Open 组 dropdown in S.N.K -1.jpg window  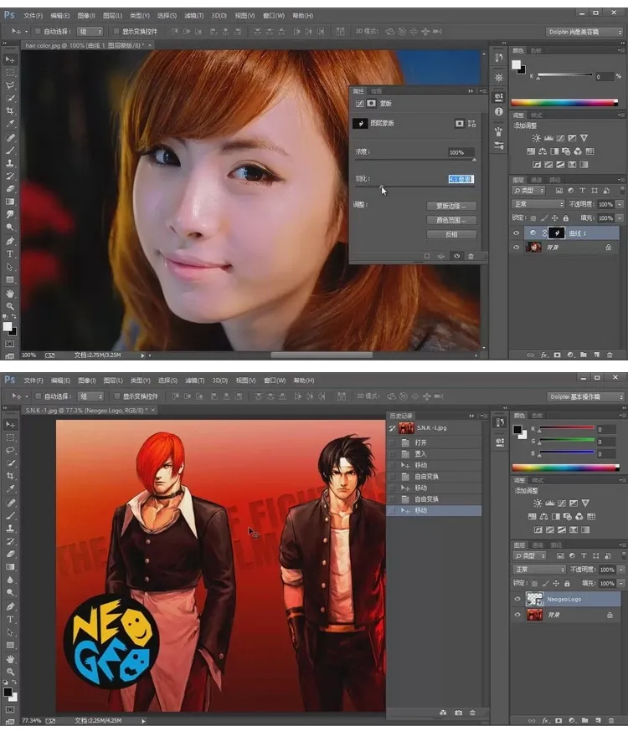click(91, 396)
